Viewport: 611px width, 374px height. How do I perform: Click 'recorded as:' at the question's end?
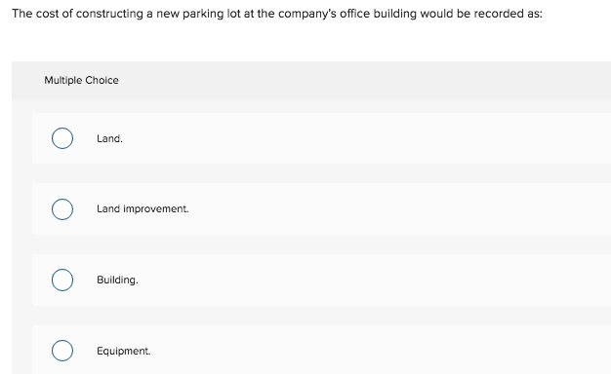[x=509, y=14]
